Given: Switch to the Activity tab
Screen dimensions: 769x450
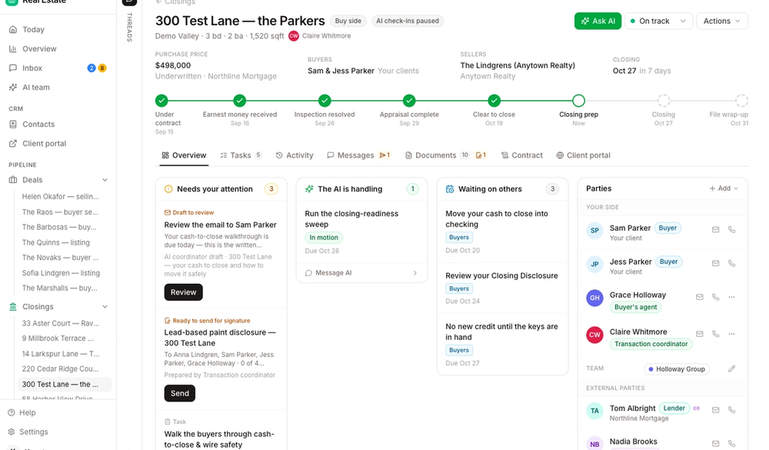Looking at the screenshot, I should tap(295, 155).
